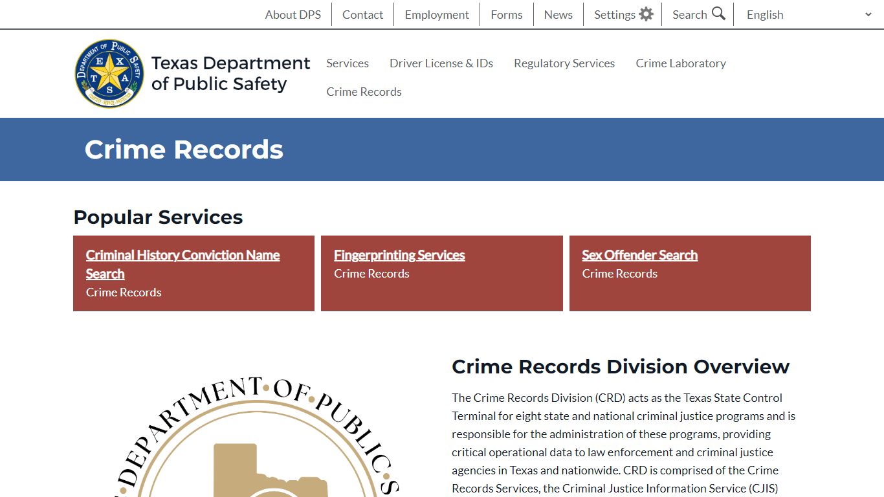Image resolution: width=884 pixels, height=497 pixels.
Task: Click the Search magnifying glass icon
Action: click(x=718, y=14)
